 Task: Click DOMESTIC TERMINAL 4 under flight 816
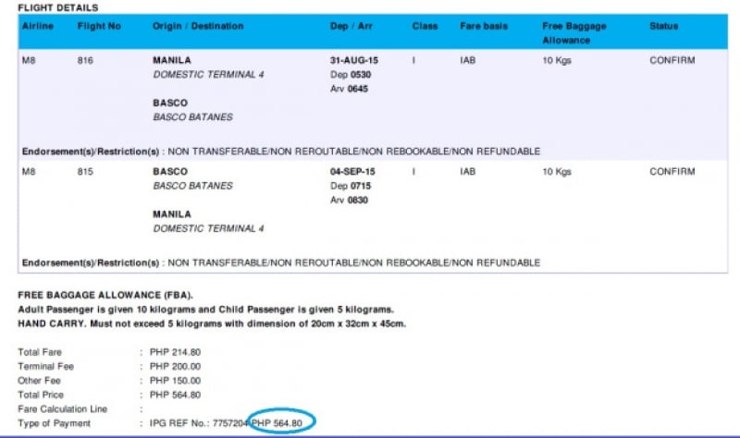point(208,75)
